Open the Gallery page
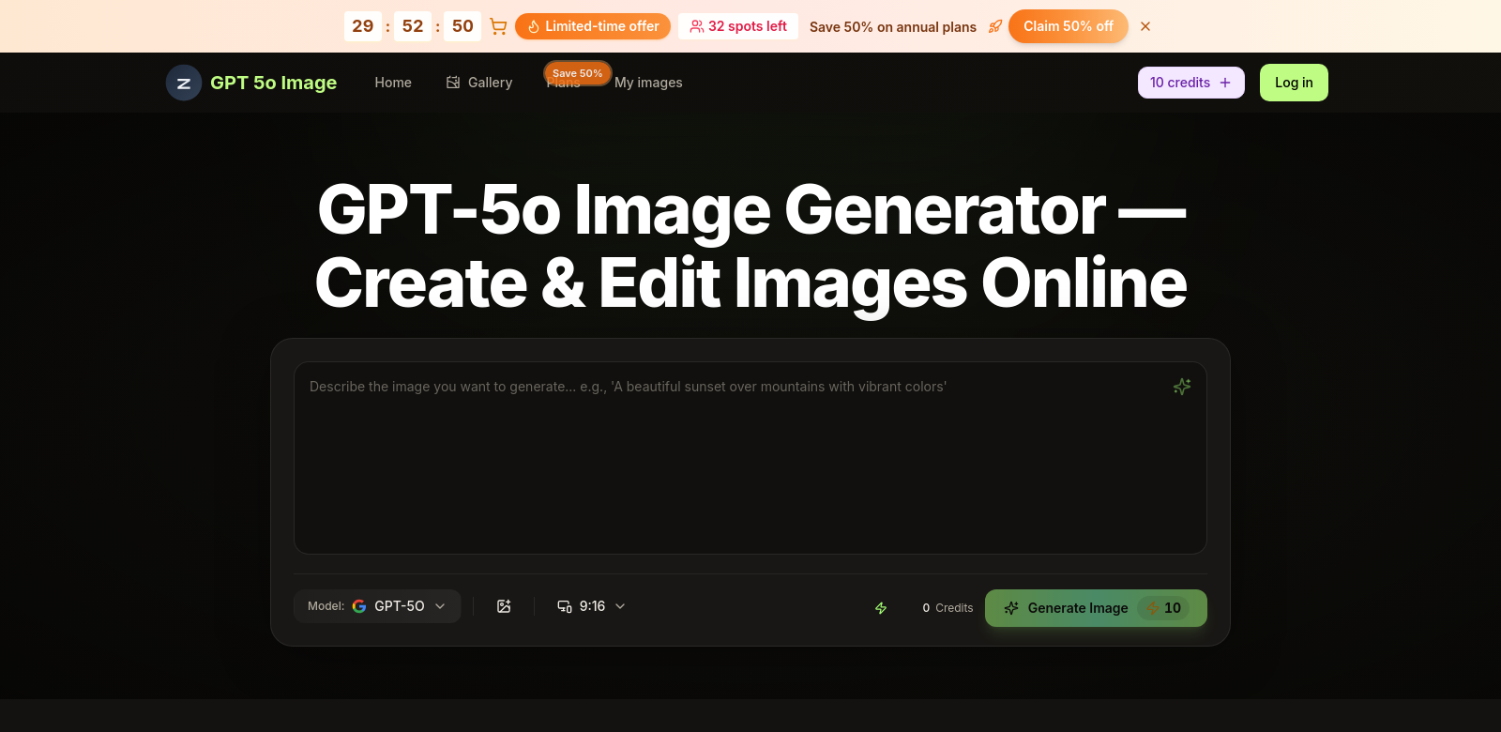The image size is (1501, 732). [479, 83]
